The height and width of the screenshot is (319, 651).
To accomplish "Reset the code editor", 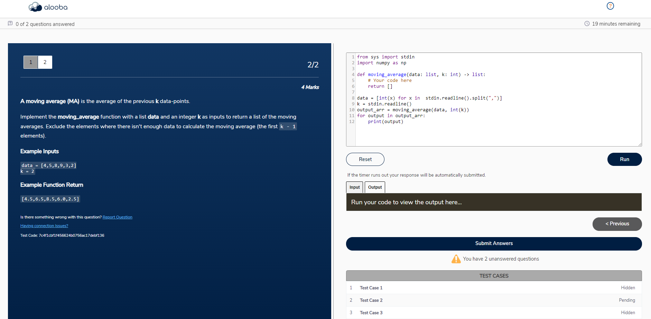I will click(365, 159).
